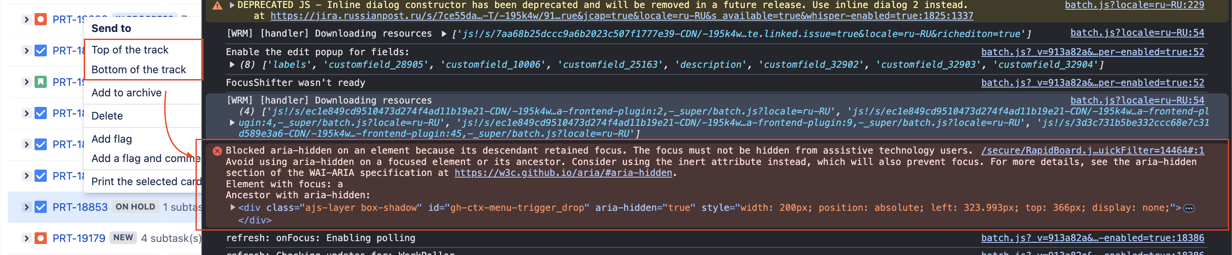Select "Delete" in the context menu
The width and height of the screenshot is (1232, 255).
pyautogui.click(x=107, y=116)
